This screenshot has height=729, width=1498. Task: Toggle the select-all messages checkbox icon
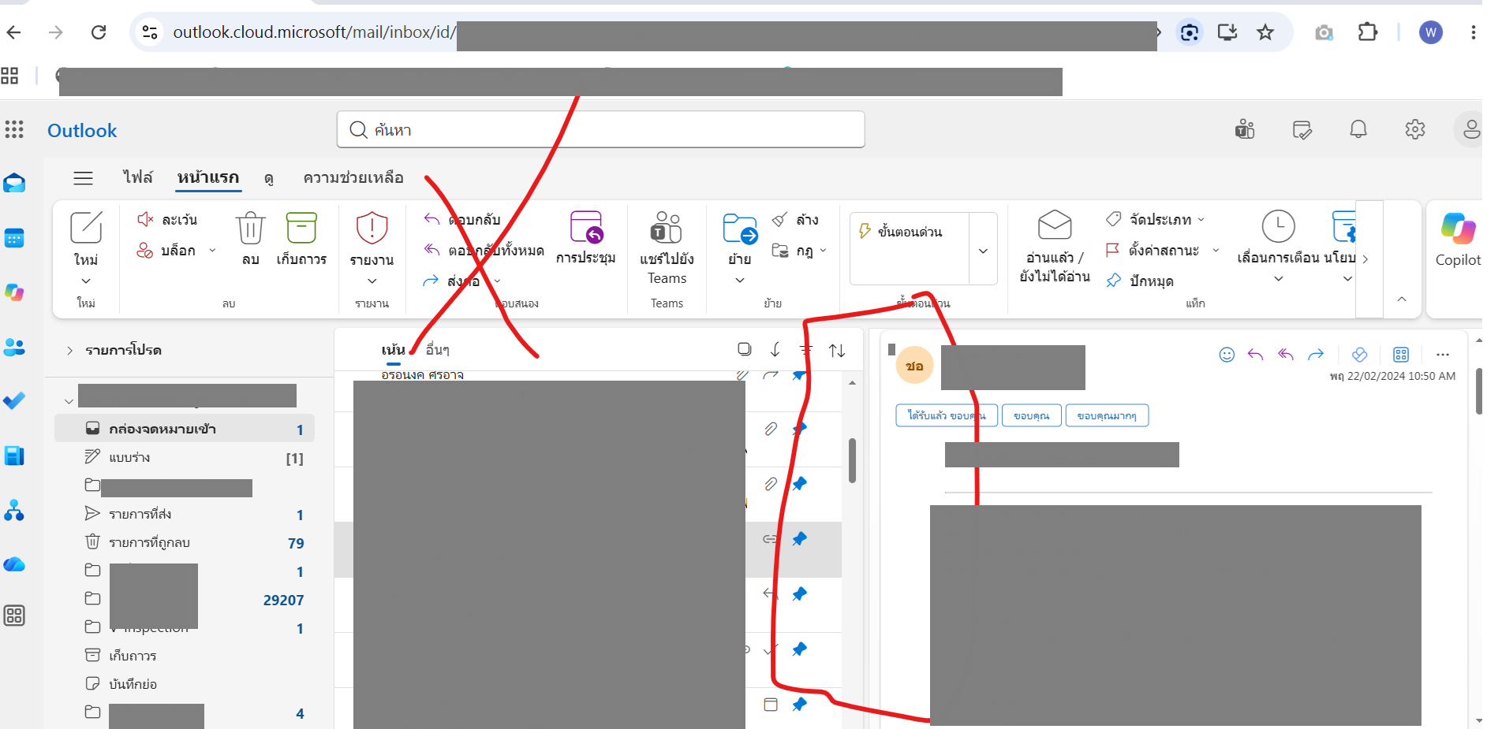[744, 349]
